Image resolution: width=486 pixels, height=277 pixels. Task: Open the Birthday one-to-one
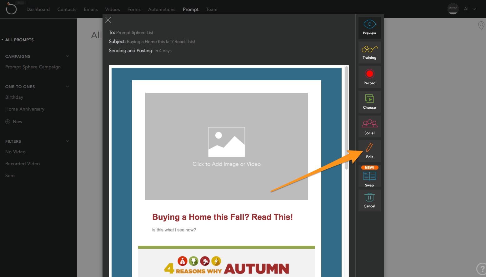click(x=14, y=97)
